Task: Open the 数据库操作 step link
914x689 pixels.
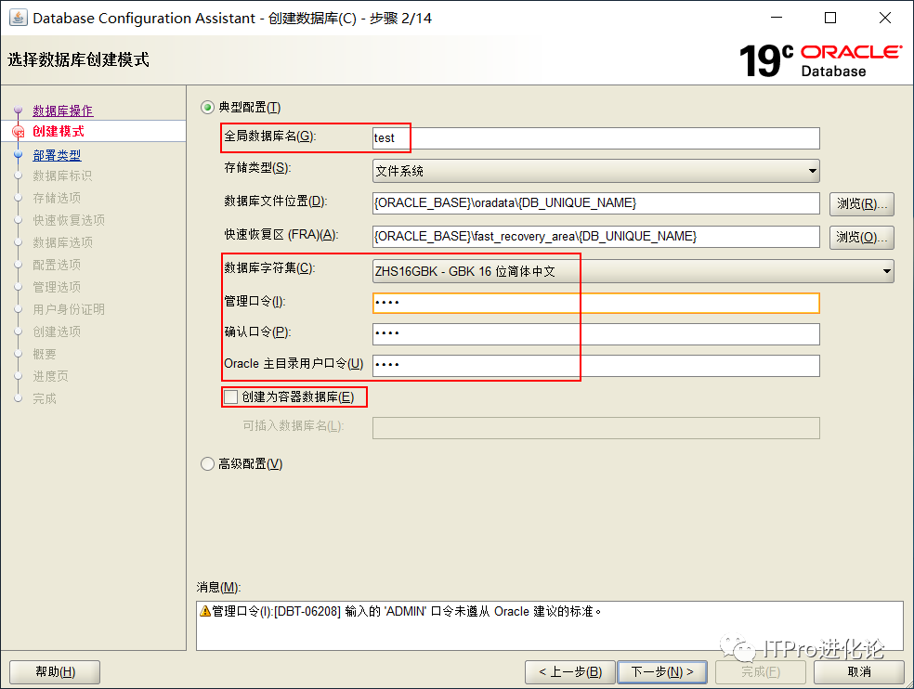Action: pyautogui.click(x=62, y=110)
